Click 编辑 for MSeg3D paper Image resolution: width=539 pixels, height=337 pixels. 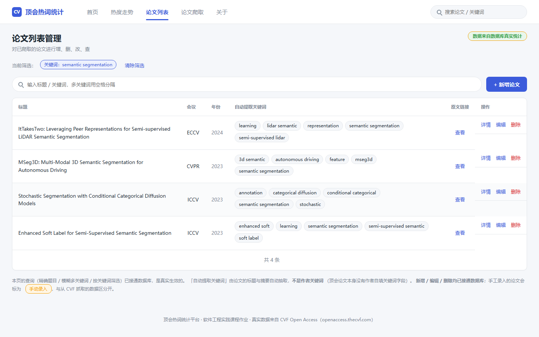point(501,158)
